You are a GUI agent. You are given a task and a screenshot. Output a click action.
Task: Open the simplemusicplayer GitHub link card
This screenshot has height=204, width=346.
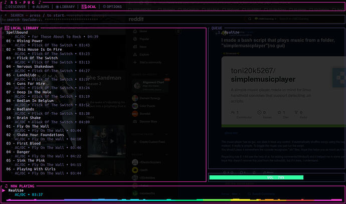[x=283, y=92]
